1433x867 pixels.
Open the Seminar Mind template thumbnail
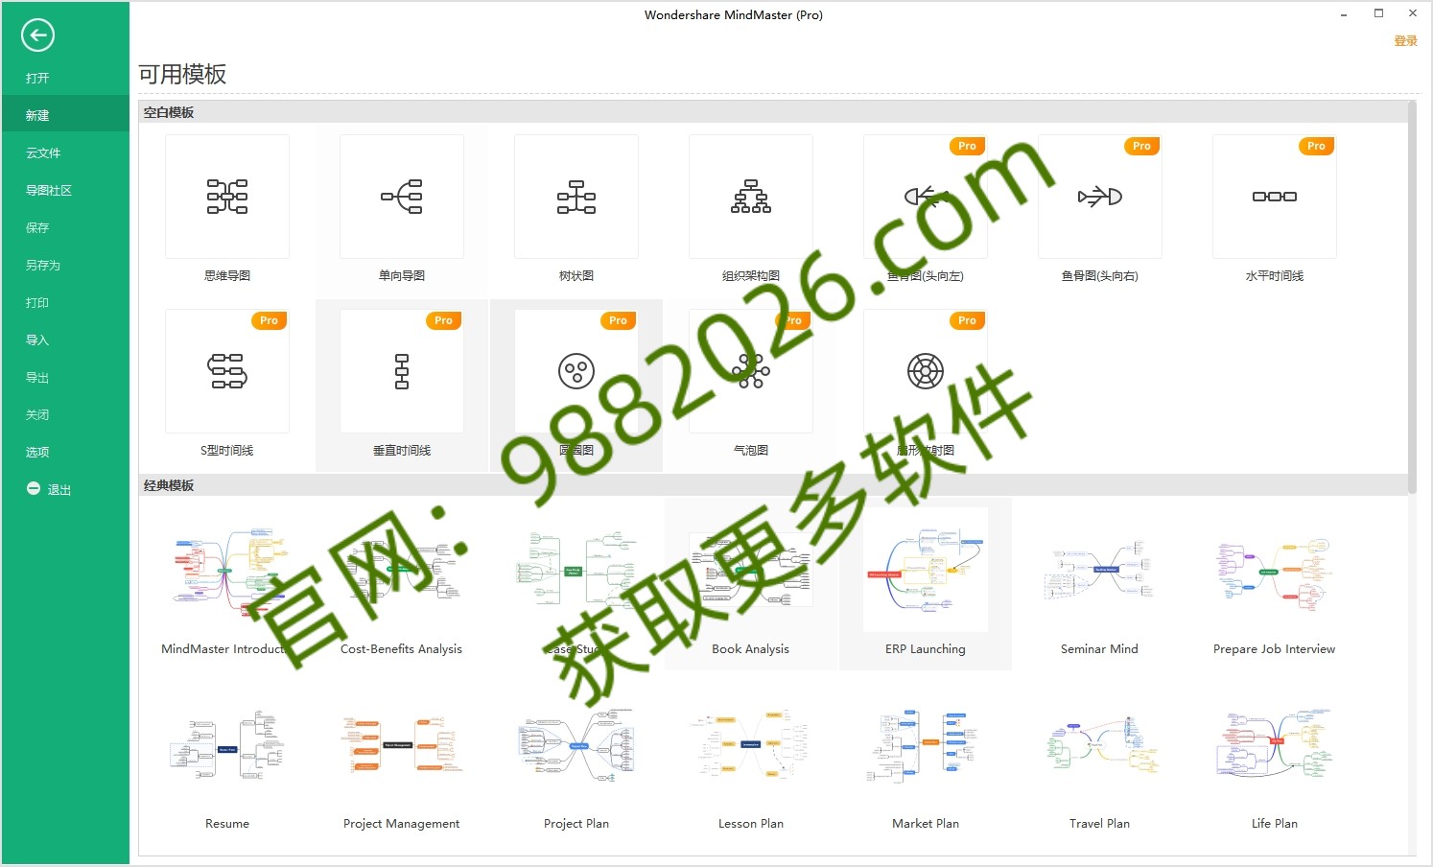pos(1100,570)
